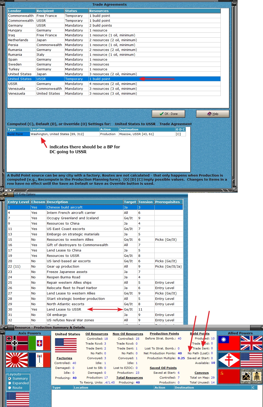The height and width of the screenshot is (407, 263).
Task: Select the Free France cross of Lorraine flag
Action: click(x=229, y=360)
